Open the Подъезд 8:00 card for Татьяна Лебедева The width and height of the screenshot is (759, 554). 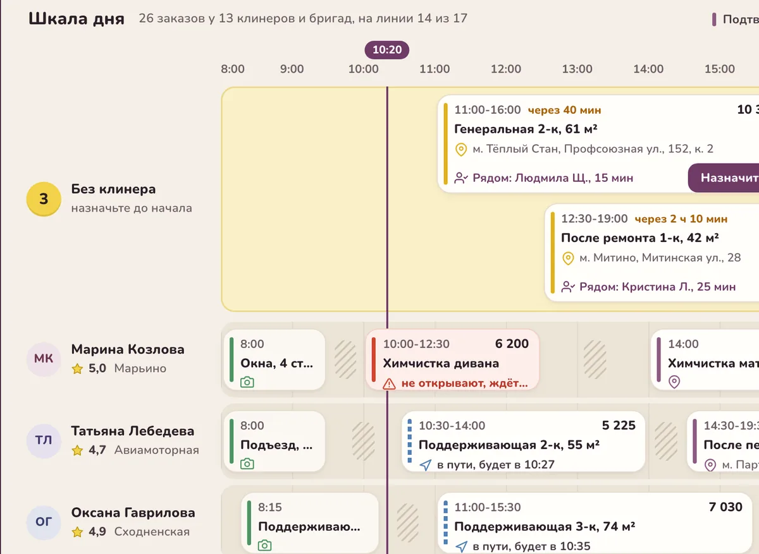[274, 442]
